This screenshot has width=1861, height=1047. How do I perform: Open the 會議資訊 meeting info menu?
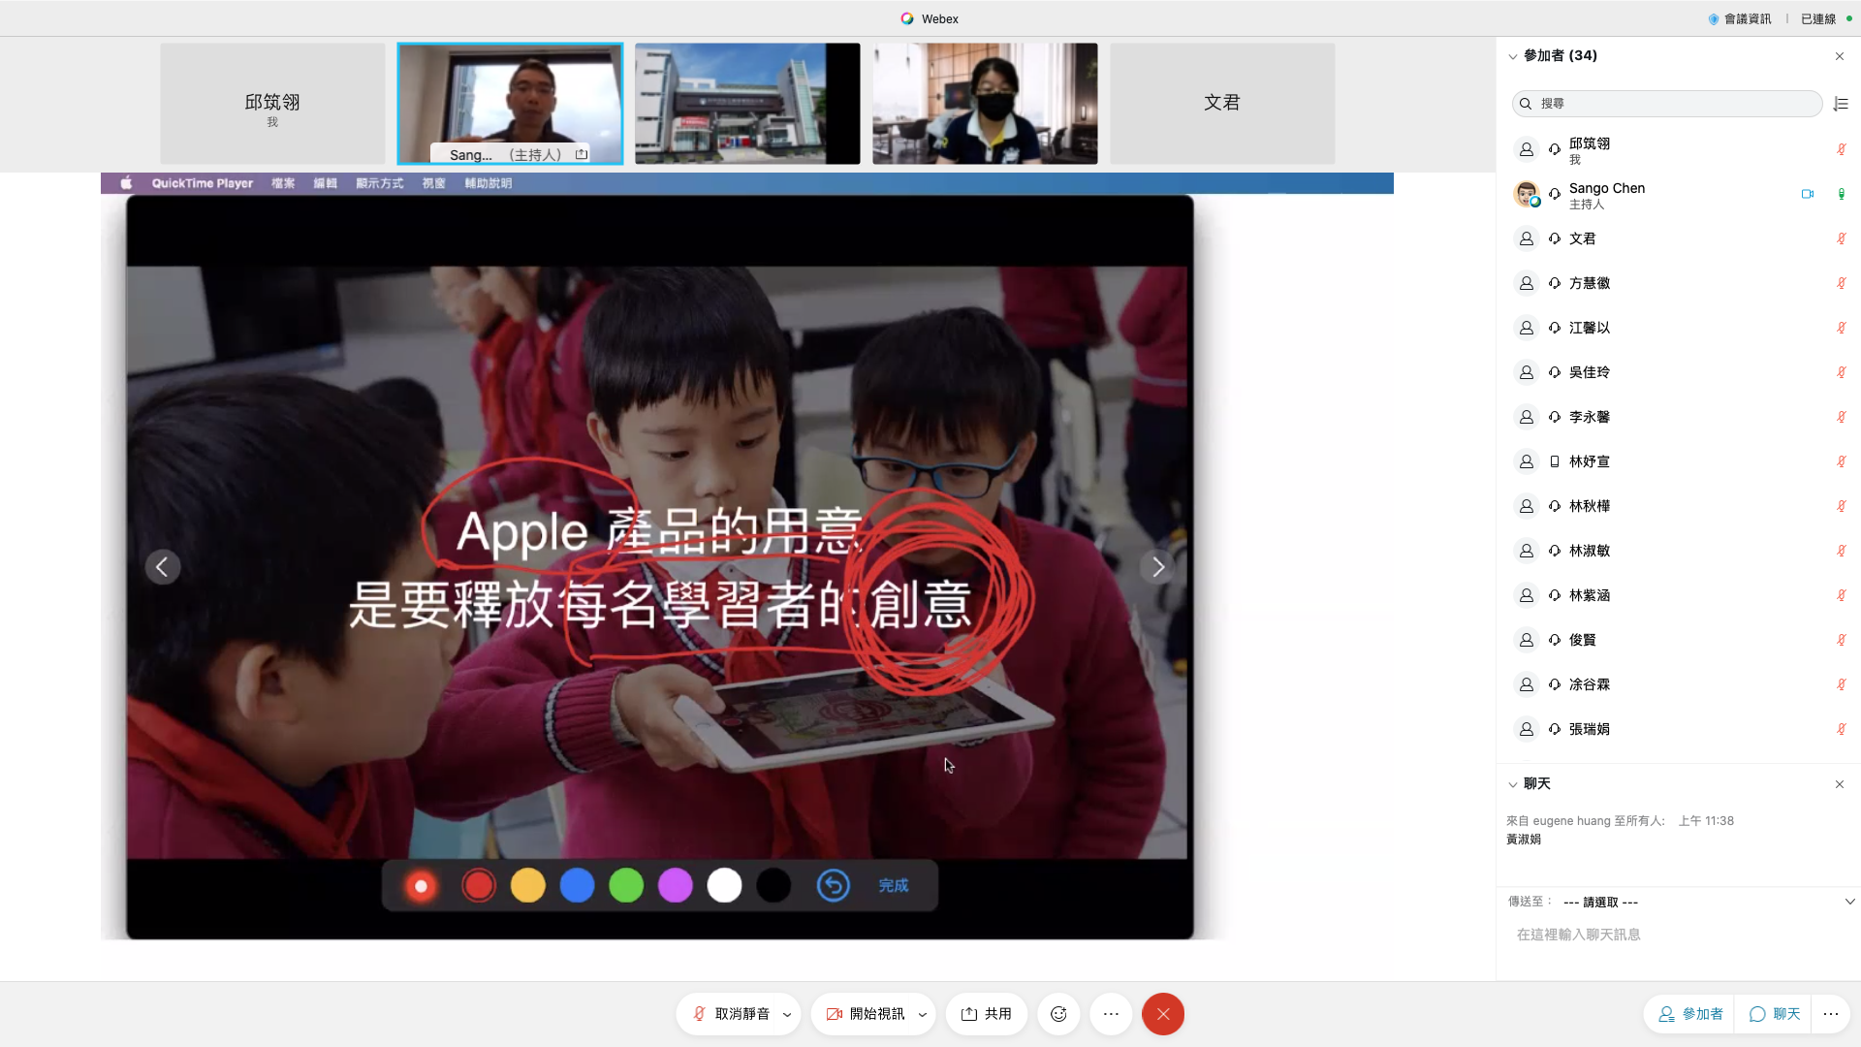point(1740,18)
